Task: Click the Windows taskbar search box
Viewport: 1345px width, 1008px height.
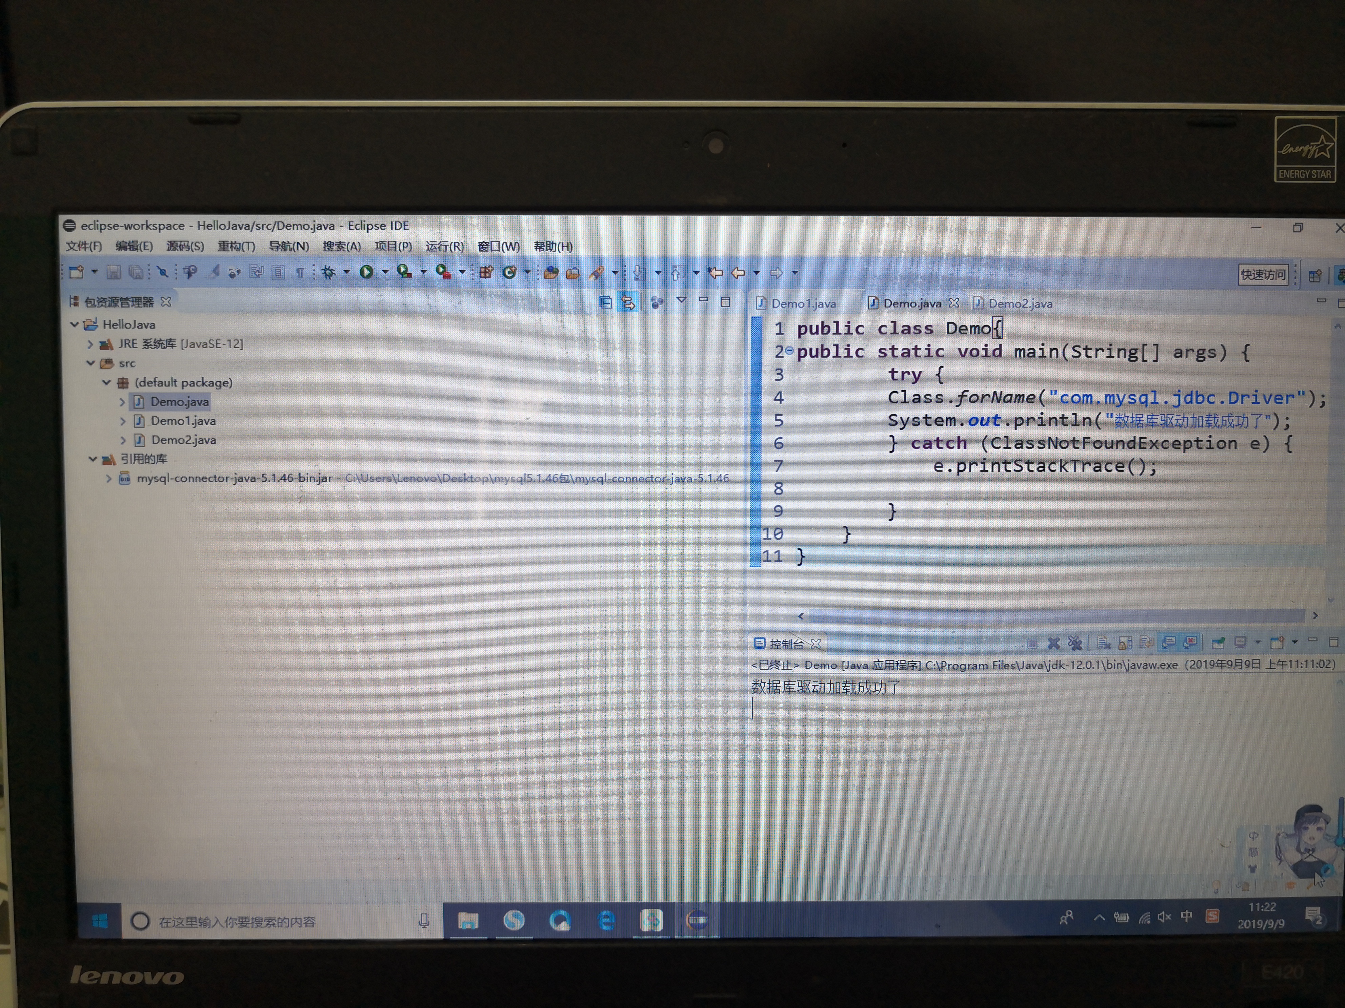Action: tap(283, 921)
